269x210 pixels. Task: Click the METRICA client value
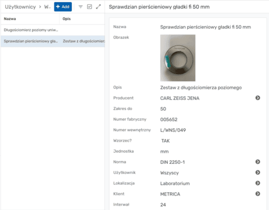click(x=170, y=194)
